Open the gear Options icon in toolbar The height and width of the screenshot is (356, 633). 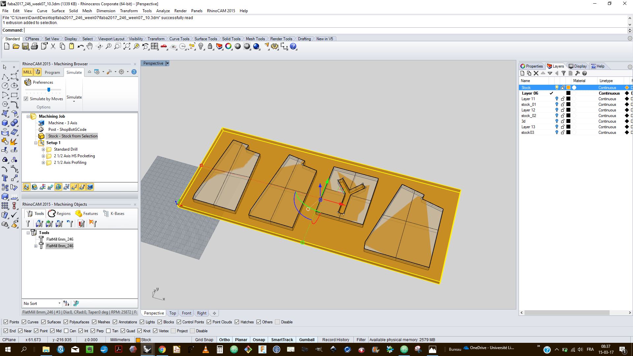click(x=275, y=46)
